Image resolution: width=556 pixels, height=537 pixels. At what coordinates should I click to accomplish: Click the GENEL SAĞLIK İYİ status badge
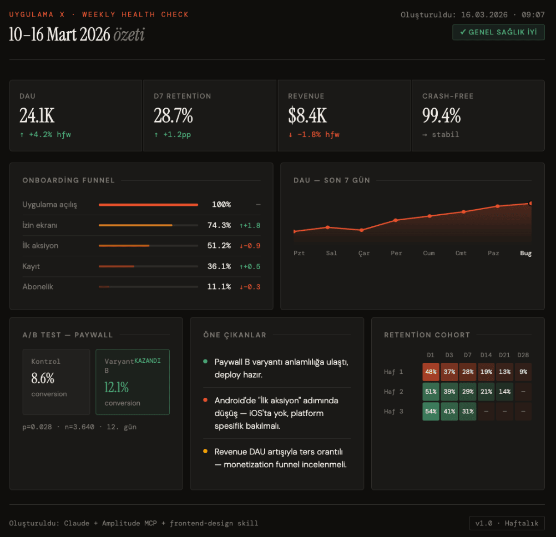(x=498, y=32)
